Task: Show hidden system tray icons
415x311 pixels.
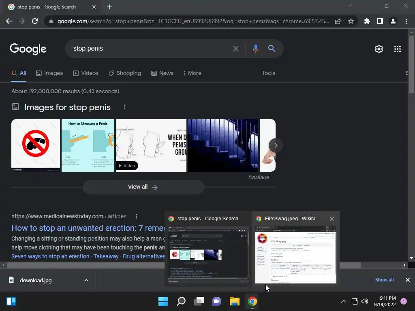Action: click(x=344, y=301)
